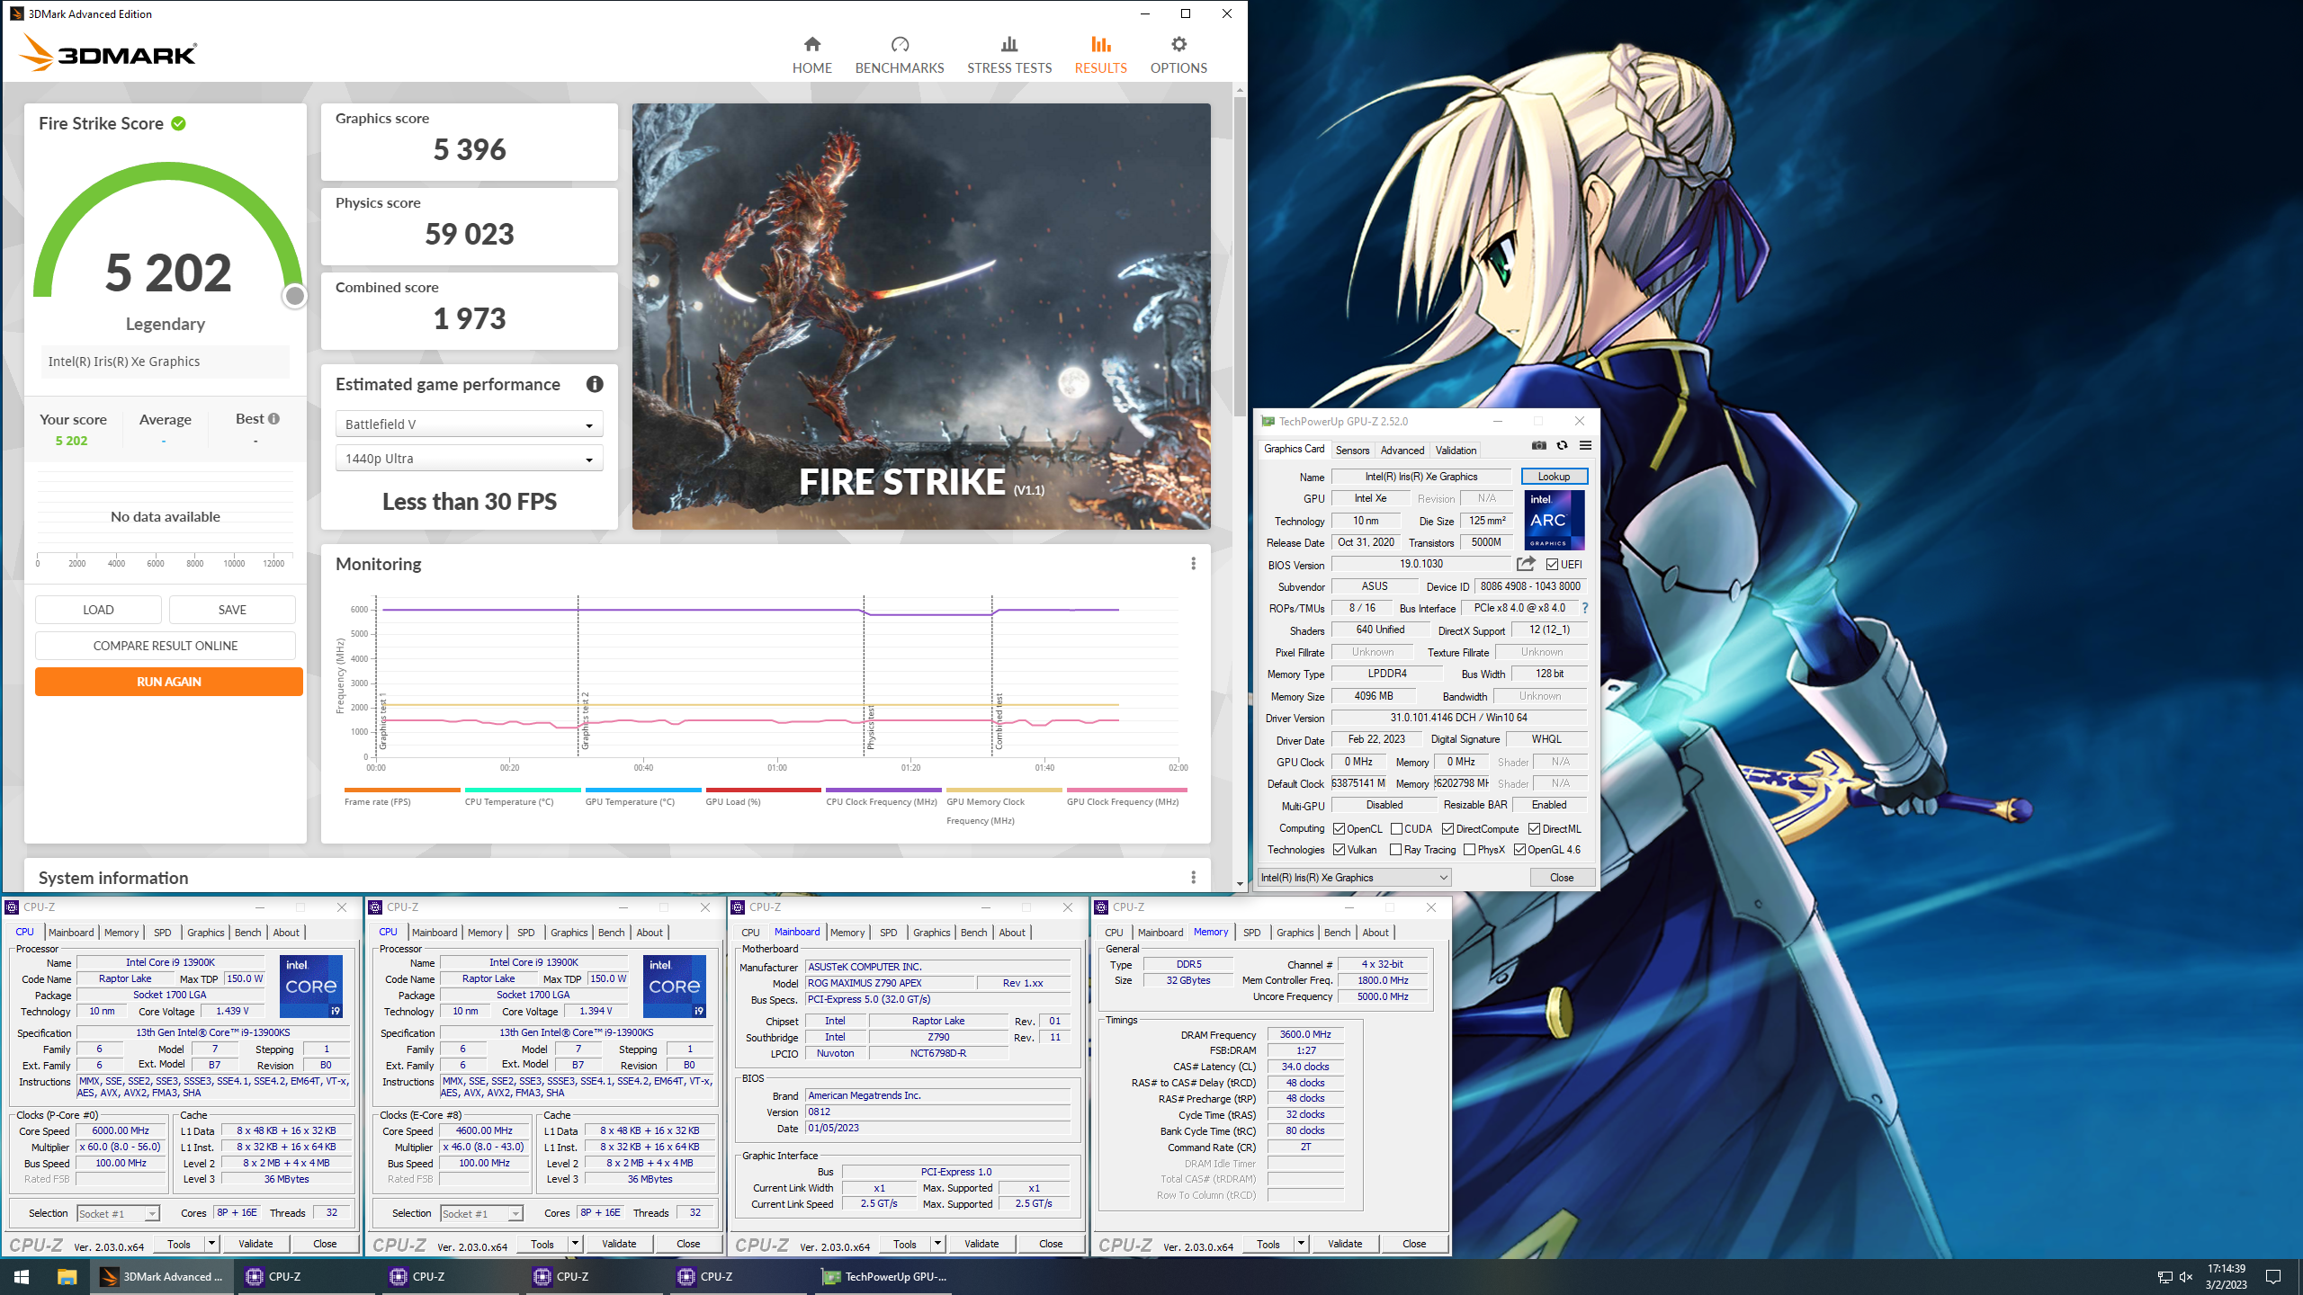Expand the Tools arrow in fourth CPU-Z window
This screenshot has width=2303, height=1295.
tap(1301, 1244)
